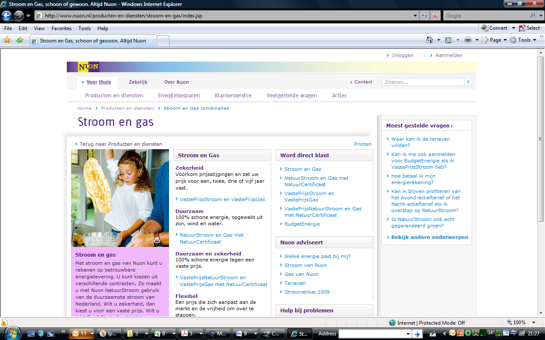
Task: Click the new empty tab button
Action: (x=163, y=41)
